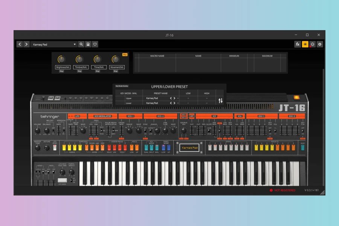Viewport: 339px width, 226px height.
Task: Enable arpeggio range 1 yellow button
Action: 64,148
